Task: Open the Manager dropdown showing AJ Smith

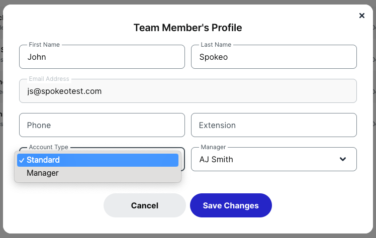Action: pos(273,159)
